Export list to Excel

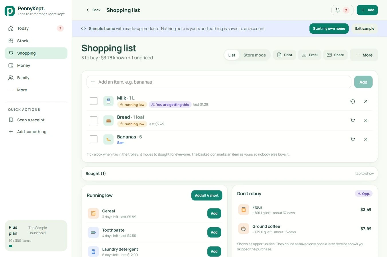coord(310,55)
